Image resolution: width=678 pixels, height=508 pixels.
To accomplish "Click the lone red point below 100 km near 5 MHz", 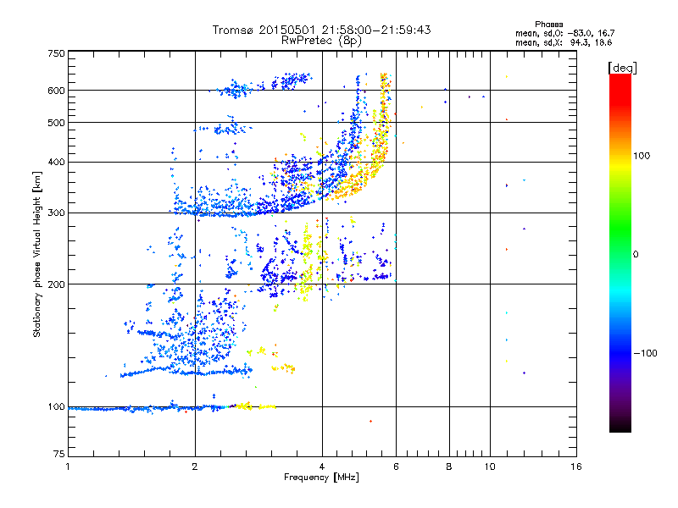I will pos(370,421).
